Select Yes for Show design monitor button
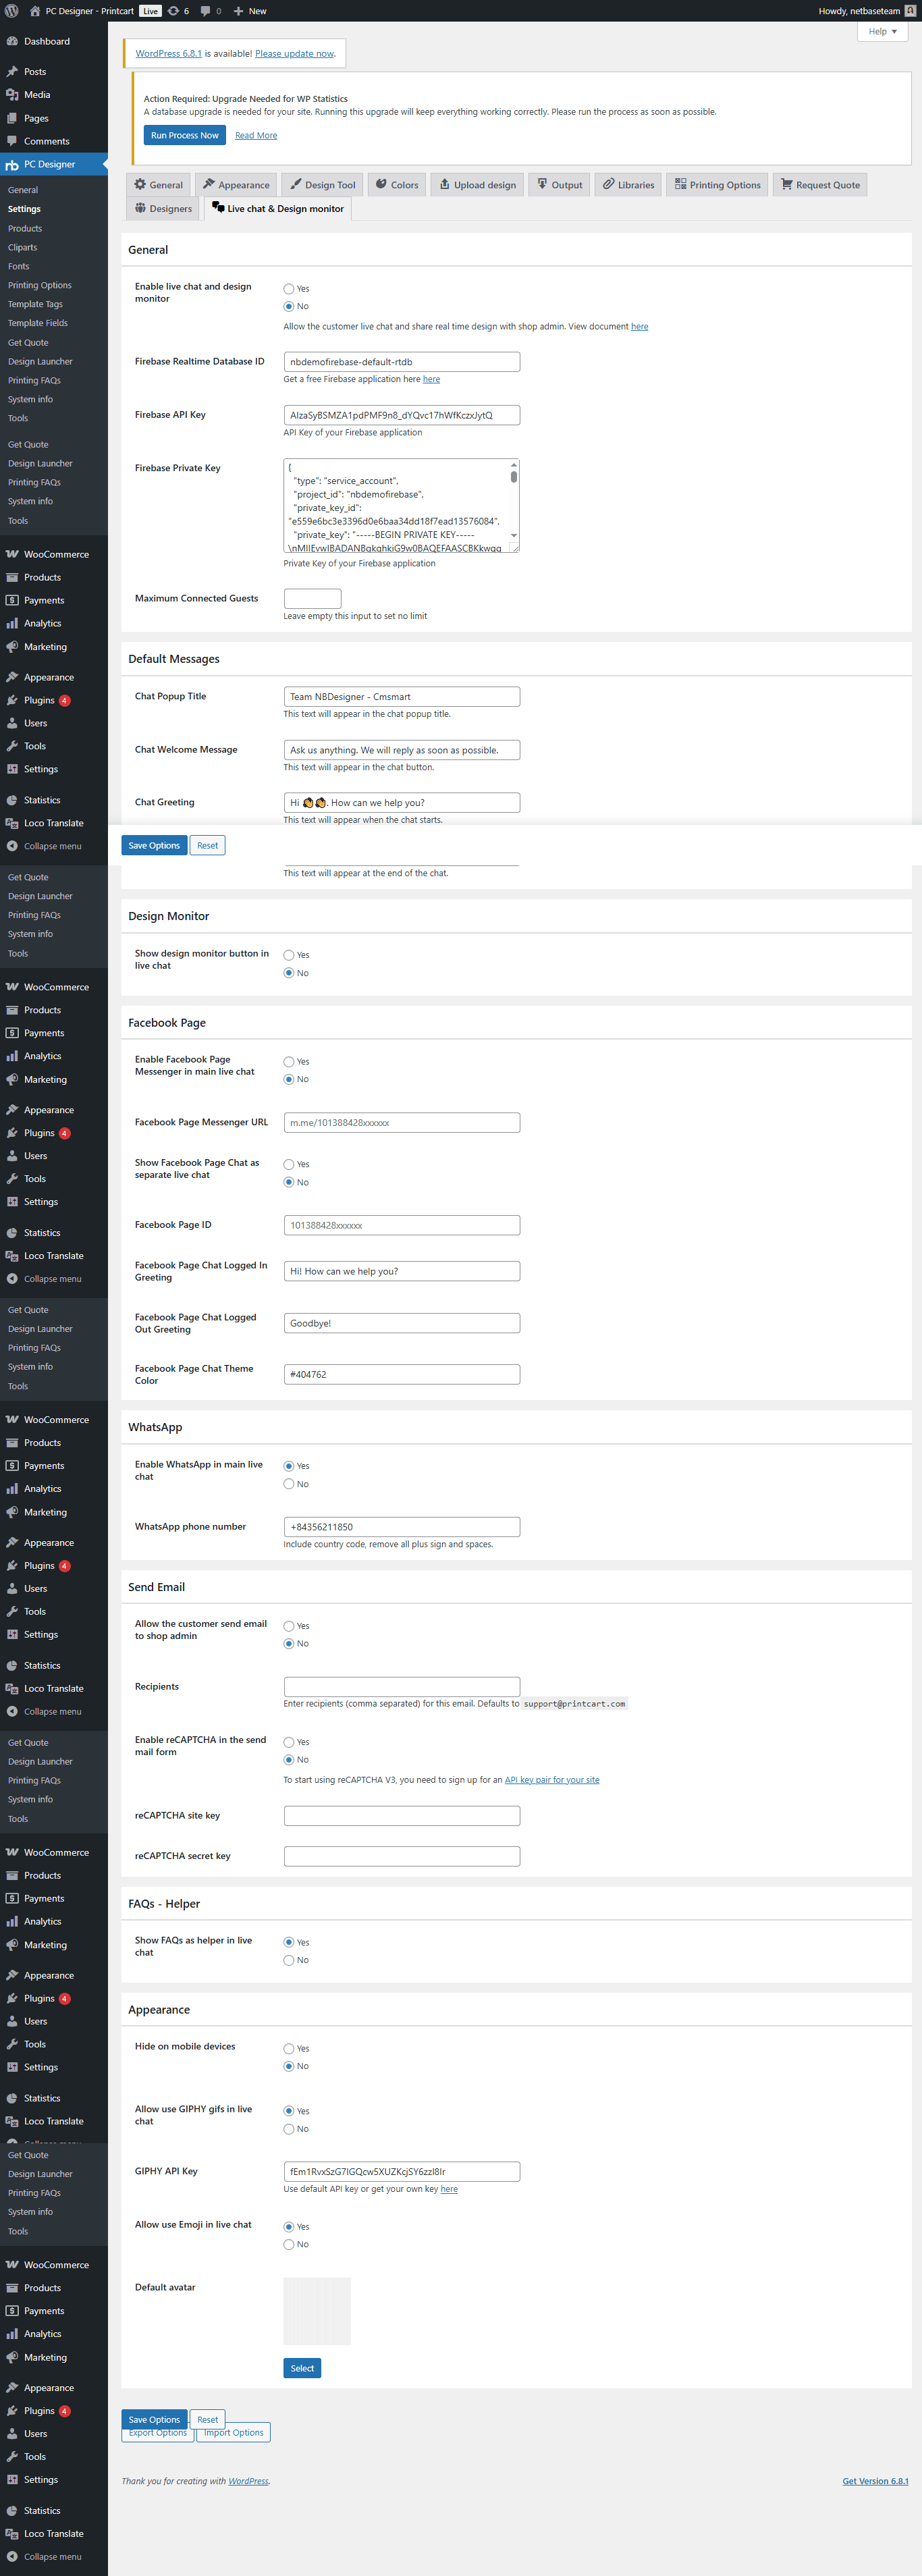This screenshot has height=2576, width=922. point(289,955)
